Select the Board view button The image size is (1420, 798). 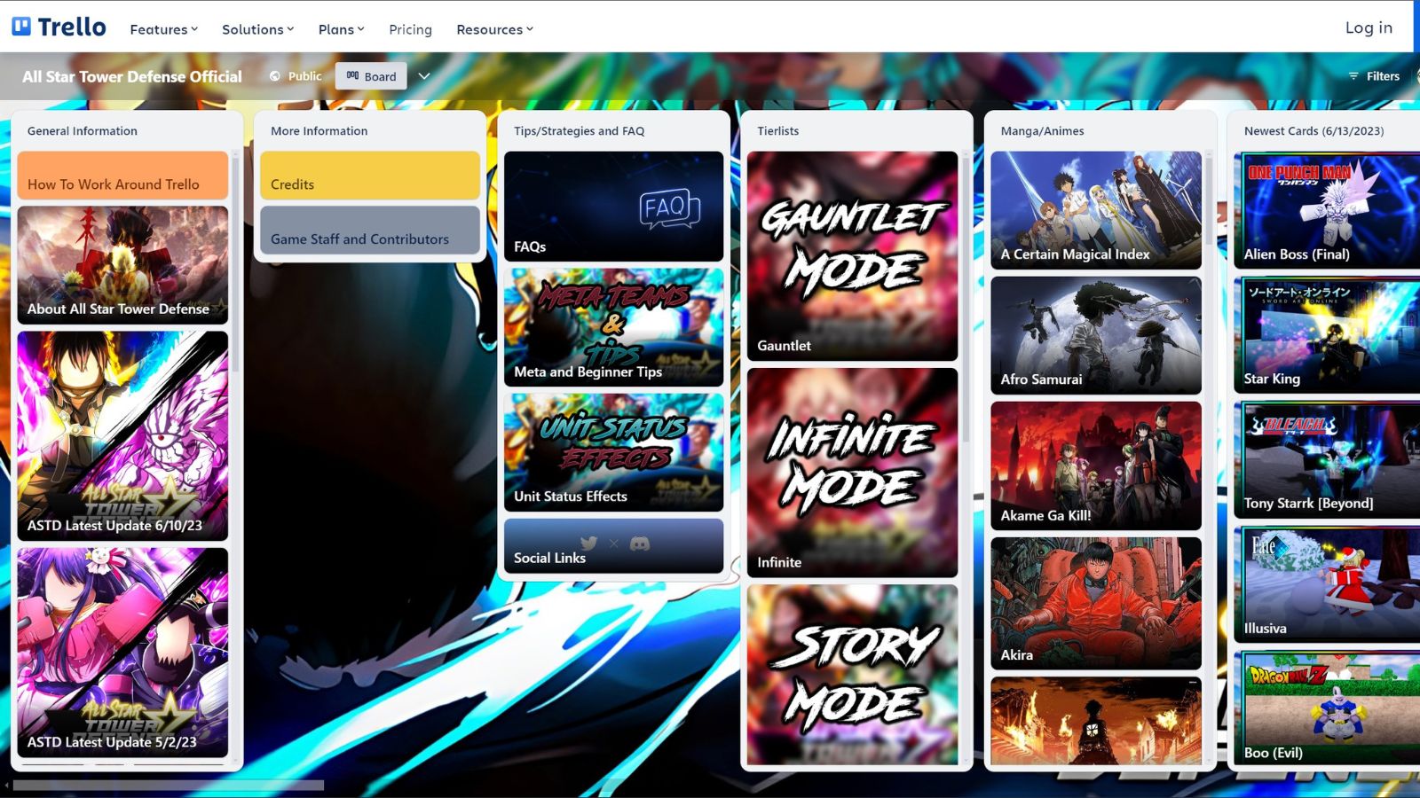tap(371, 76)
